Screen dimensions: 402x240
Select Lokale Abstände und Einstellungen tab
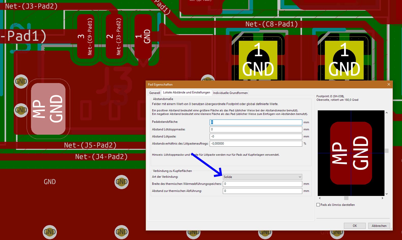[187, 92]
